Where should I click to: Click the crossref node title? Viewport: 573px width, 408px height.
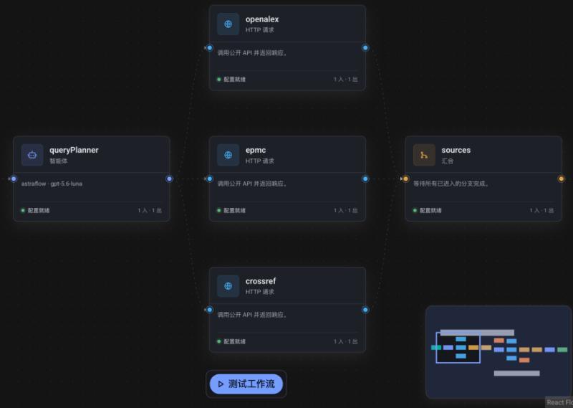(x=261, y=281)
